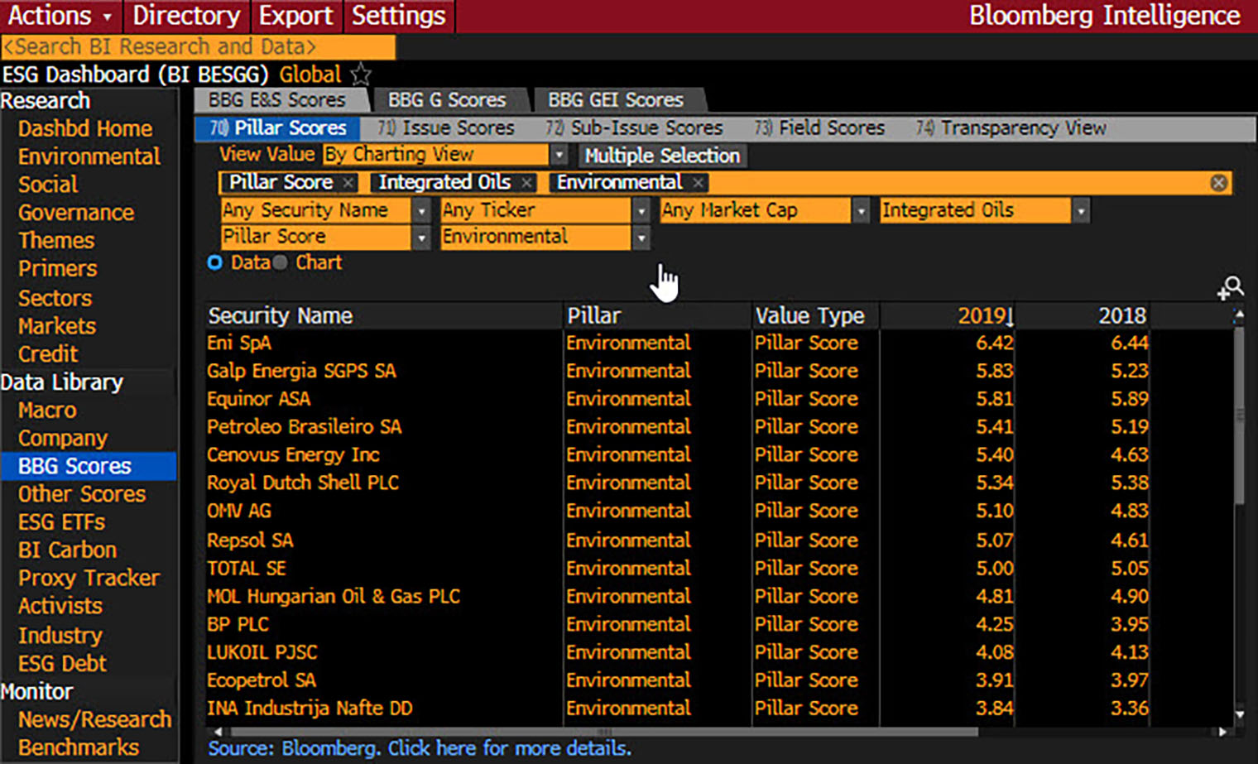Screen dimensions: 1258x764
Task: Open the Transparency View sub-tab
Action: click(x=1011, y=128)
